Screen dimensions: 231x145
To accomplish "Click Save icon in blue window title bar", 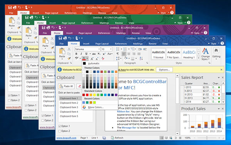I will (60, 38).
